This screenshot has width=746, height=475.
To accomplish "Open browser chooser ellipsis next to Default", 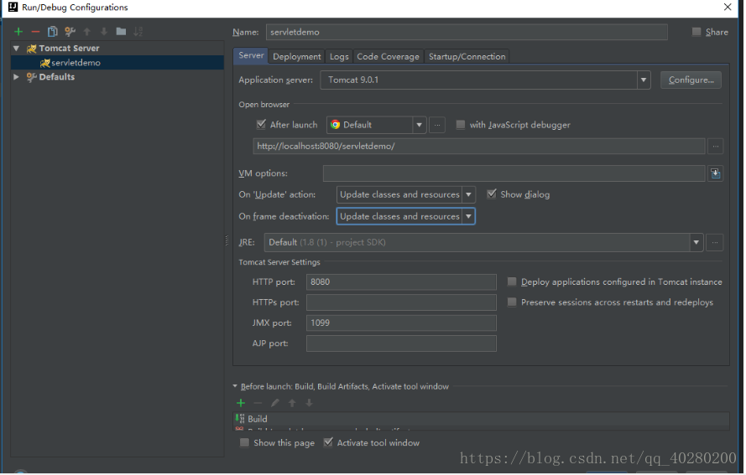I will pos(437,125).
